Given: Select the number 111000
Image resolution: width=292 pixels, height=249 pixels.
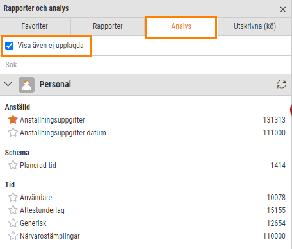Looking at the screenshot, I should 274,133.
